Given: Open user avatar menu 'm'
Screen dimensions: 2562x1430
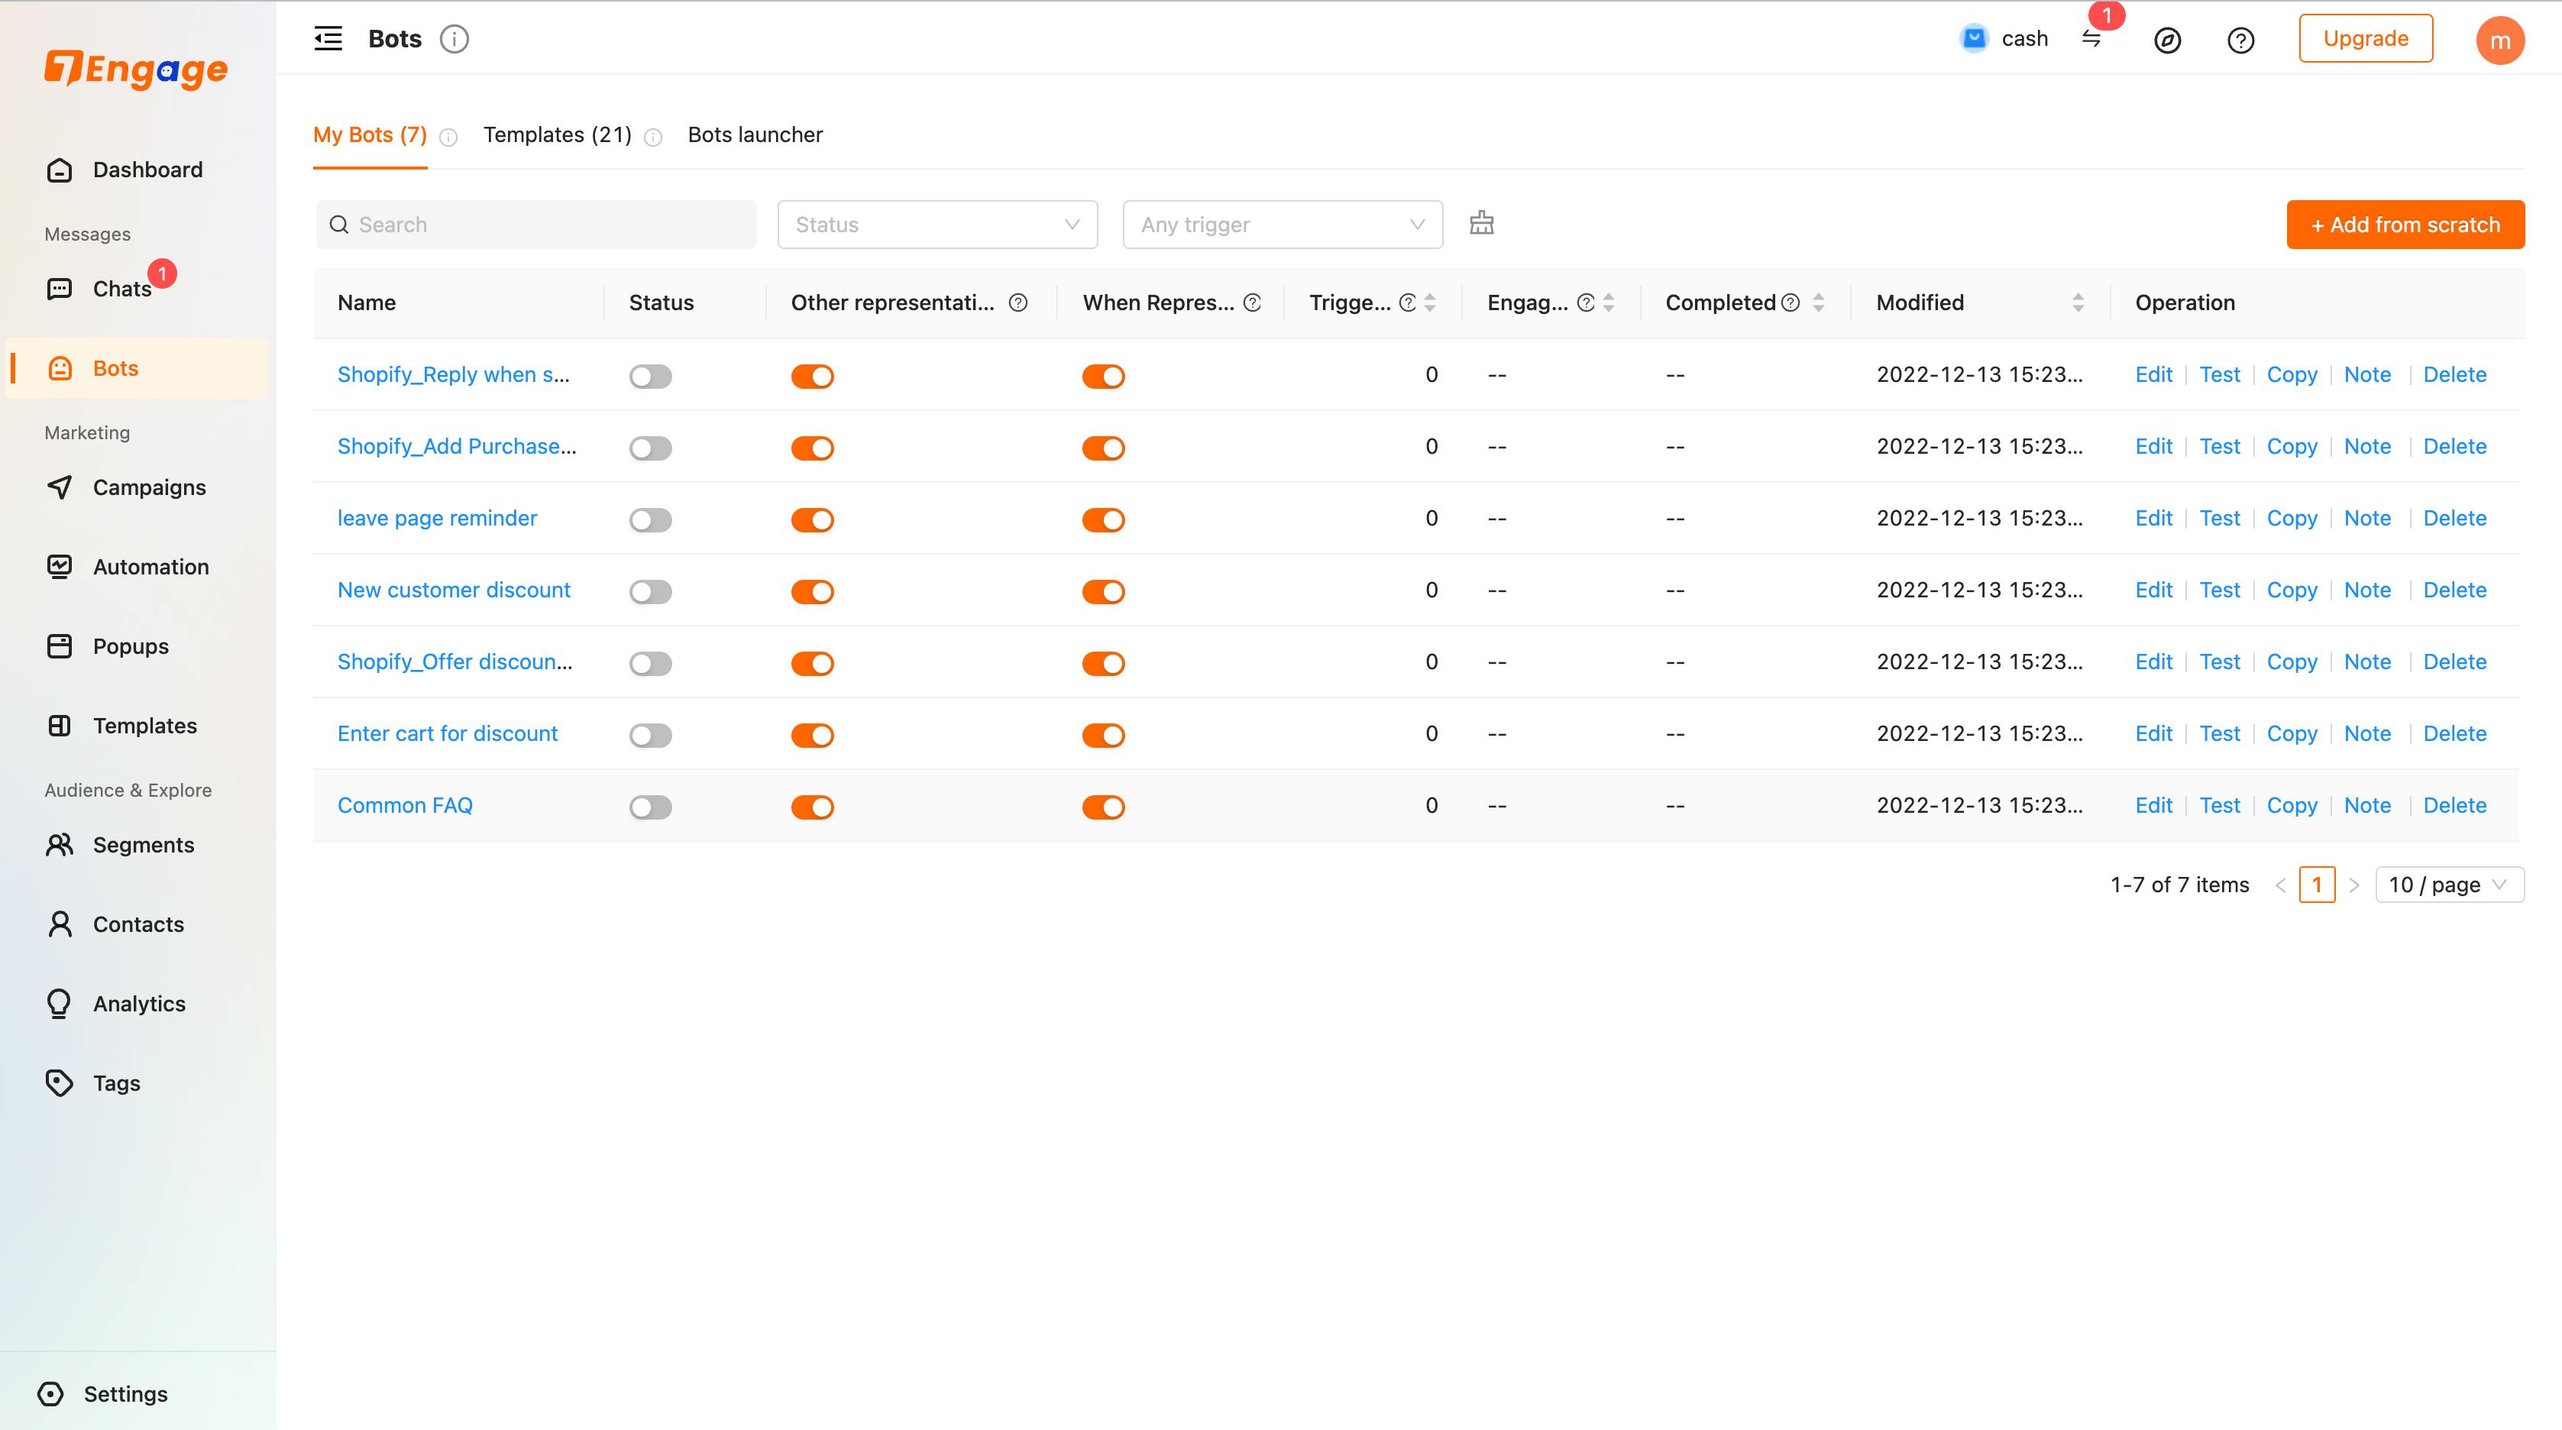Looking at the screenshot, I should coord(2499,40).
